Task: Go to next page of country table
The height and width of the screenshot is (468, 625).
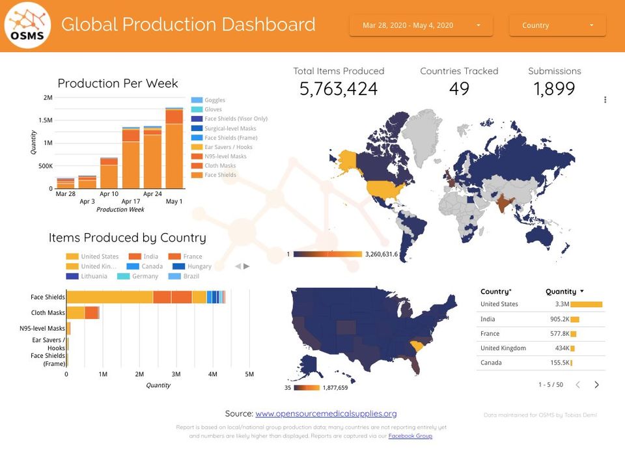Action: click(x=596, y=385)
